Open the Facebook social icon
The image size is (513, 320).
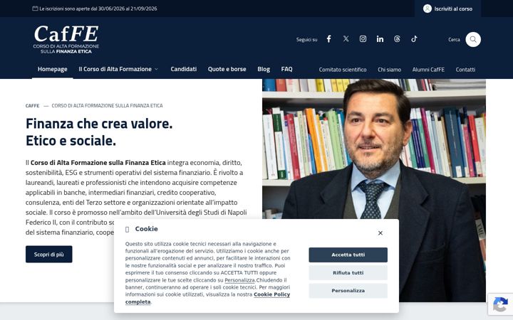click(x=328, y=39)
